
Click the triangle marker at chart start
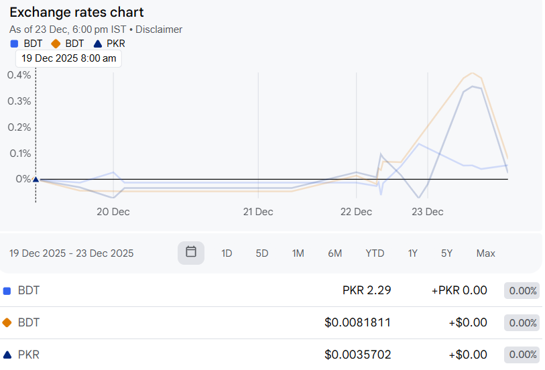pyautogui.click(x=36, y=179)
